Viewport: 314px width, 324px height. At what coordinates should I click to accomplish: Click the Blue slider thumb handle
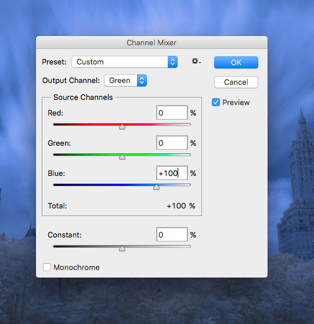coord(156,187)
